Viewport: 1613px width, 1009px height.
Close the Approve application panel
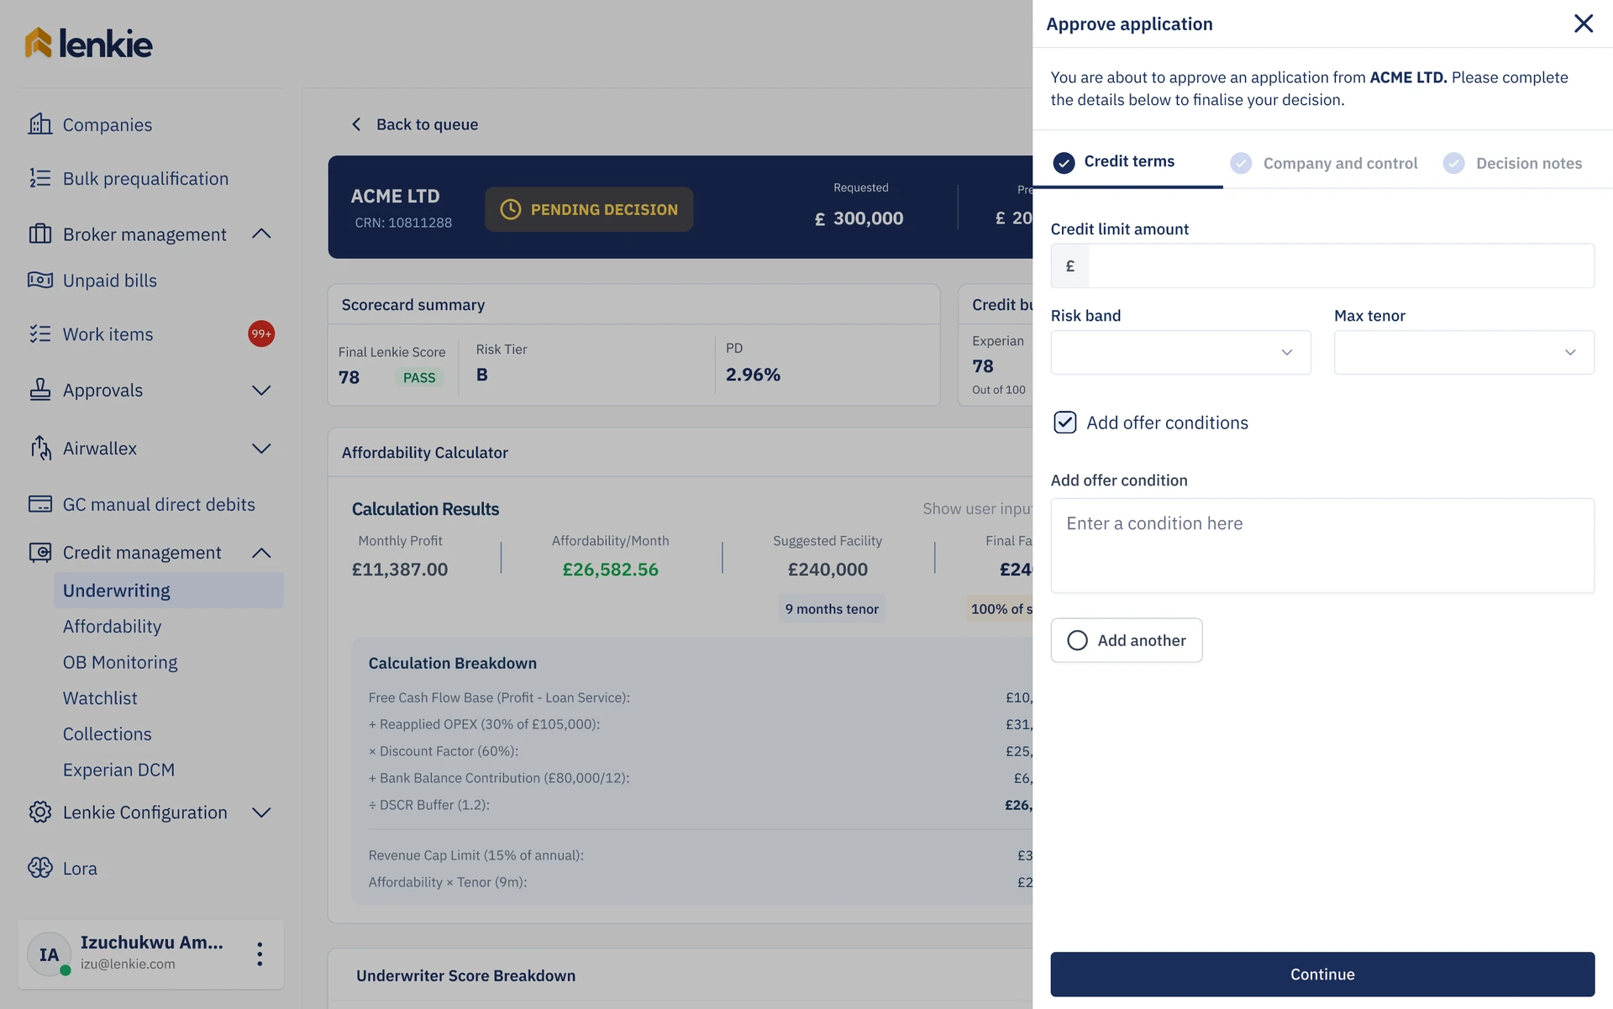(x=1583, y=24)
